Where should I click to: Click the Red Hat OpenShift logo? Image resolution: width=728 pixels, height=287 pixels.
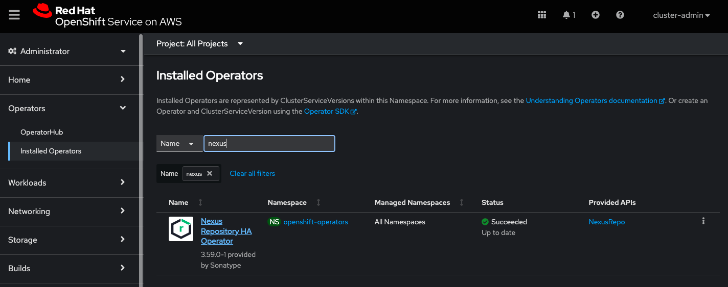click(107, 15)
